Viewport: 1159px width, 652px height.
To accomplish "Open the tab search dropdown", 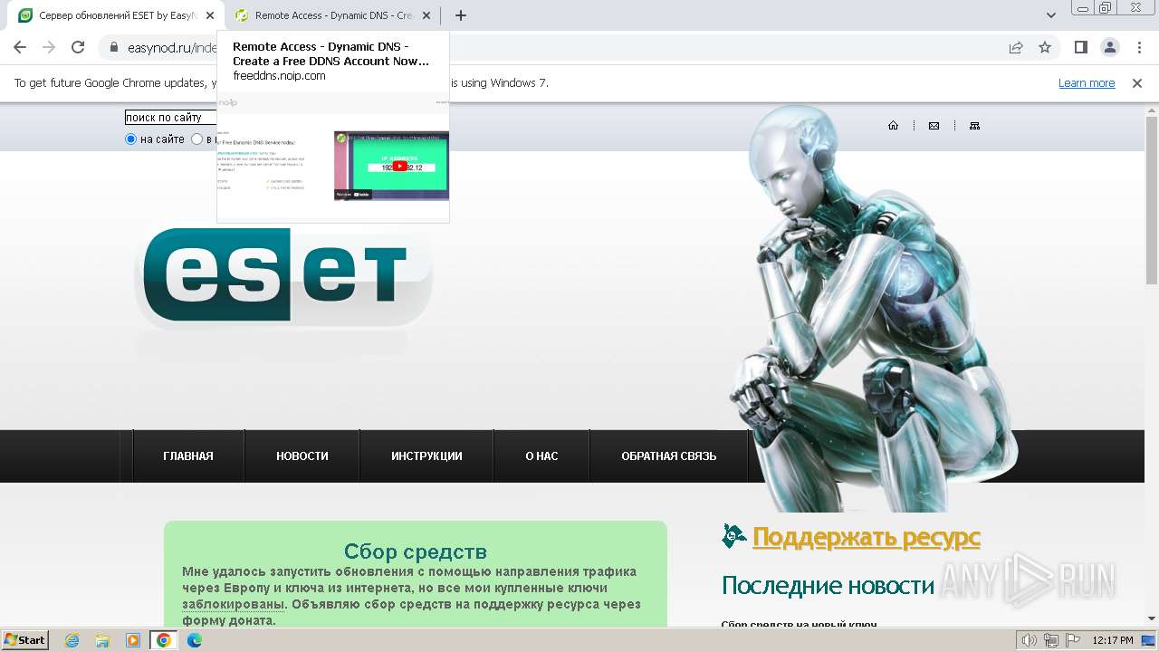I will pyautogui.click(x=1051, y=15).
